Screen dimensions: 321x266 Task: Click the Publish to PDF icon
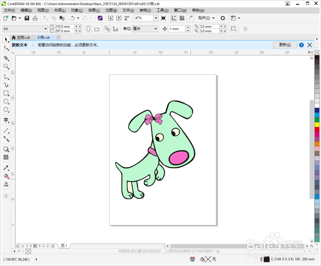pos(127,18)
